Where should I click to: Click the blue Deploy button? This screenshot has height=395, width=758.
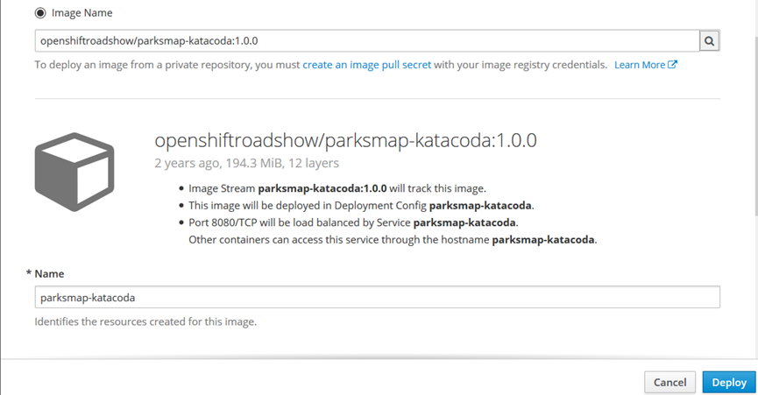click(729, 383)
